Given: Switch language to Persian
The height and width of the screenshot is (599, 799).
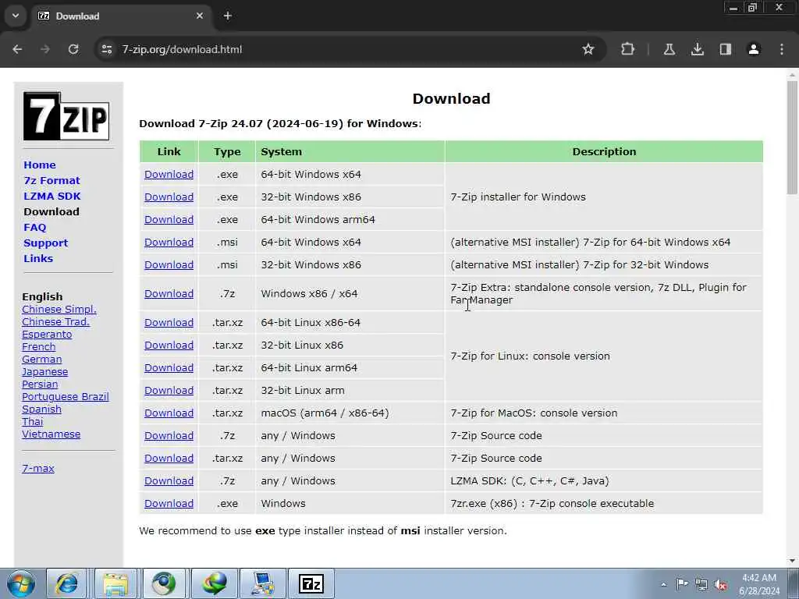Looking at the screenshot, I should [40, 384].
